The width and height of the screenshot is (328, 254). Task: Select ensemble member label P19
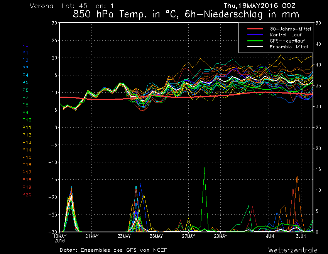[27, 187]
